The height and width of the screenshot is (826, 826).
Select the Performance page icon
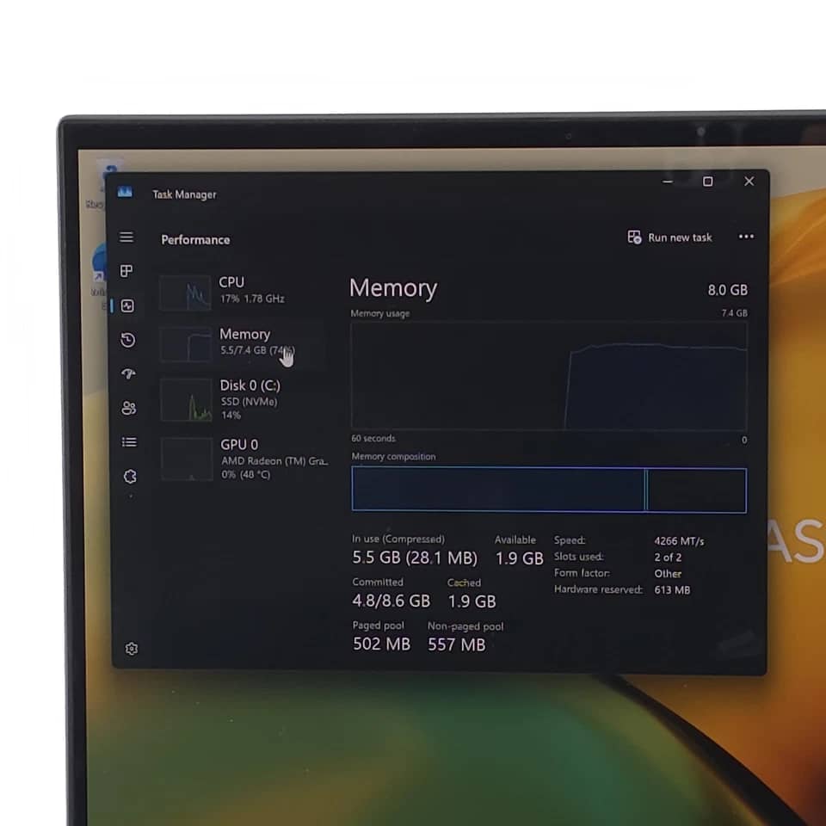(127, 306)
